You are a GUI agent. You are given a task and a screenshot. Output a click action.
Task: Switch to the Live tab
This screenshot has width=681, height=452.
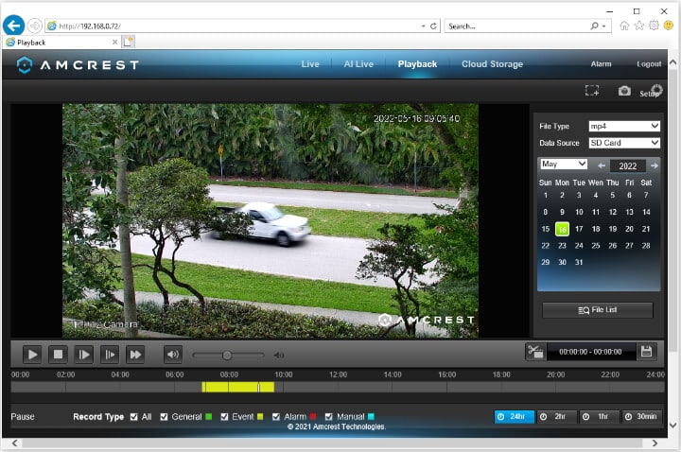tap(310, 64)
